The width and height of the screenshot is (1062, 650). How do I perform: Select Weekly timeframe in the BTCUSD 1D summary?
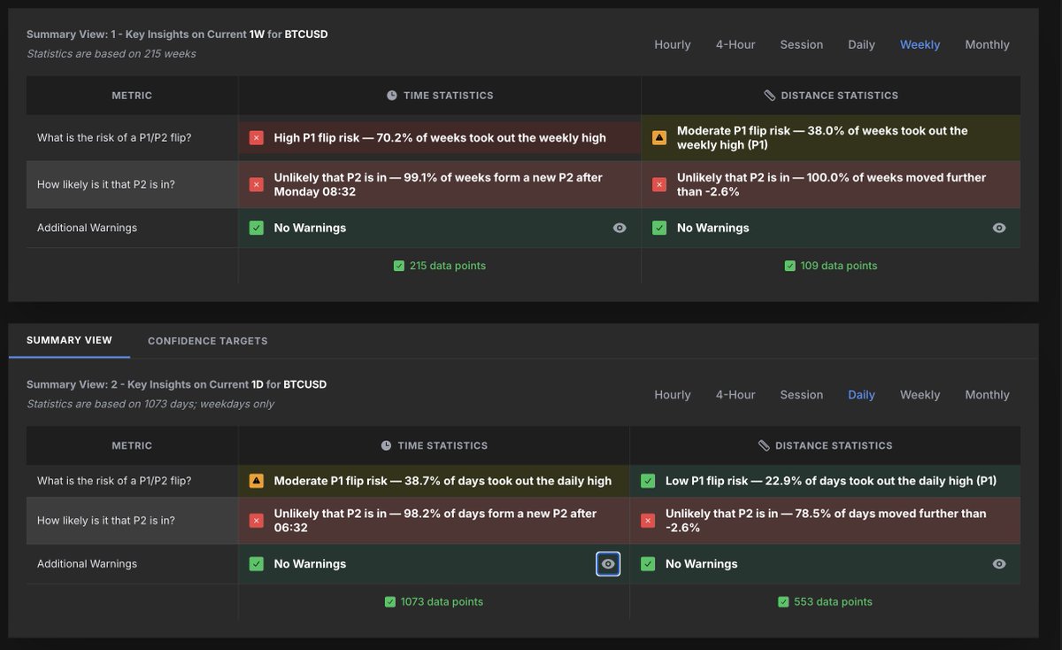(x=920, y=395)
